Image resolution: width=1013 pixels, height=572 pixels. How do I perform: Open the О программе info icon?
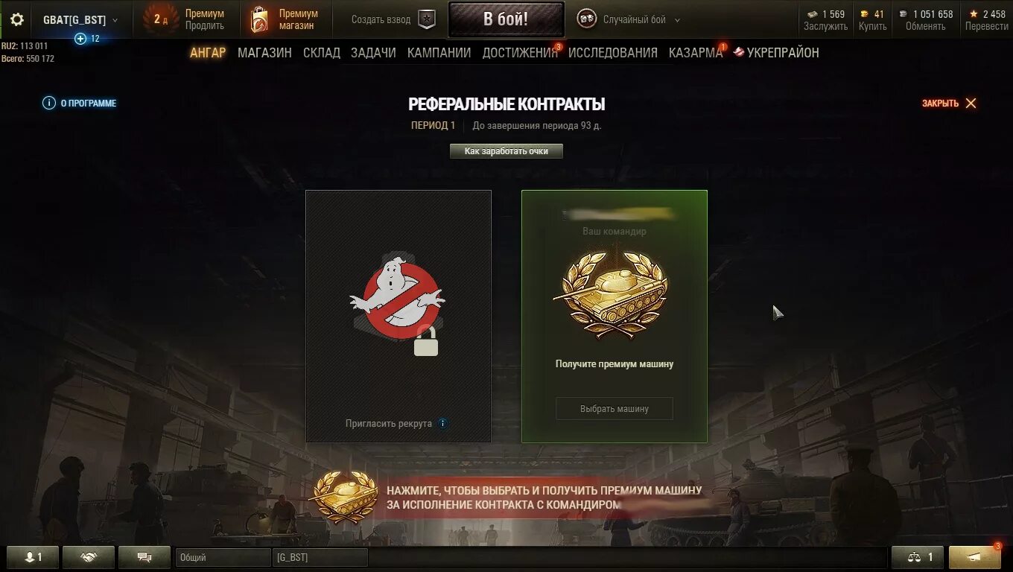tap(49, 103)
